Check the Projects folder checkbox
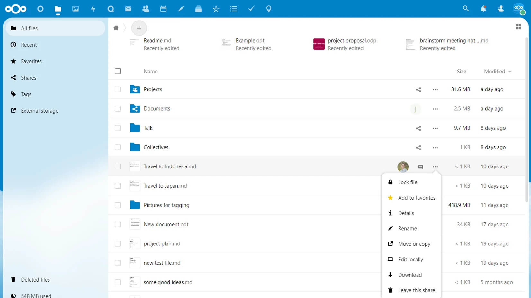 (x=118, y=89)
